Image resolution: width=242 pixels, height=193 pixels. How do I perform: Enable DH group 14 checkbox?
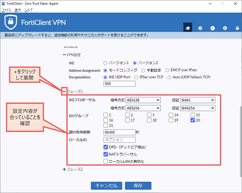pos(171,115)
